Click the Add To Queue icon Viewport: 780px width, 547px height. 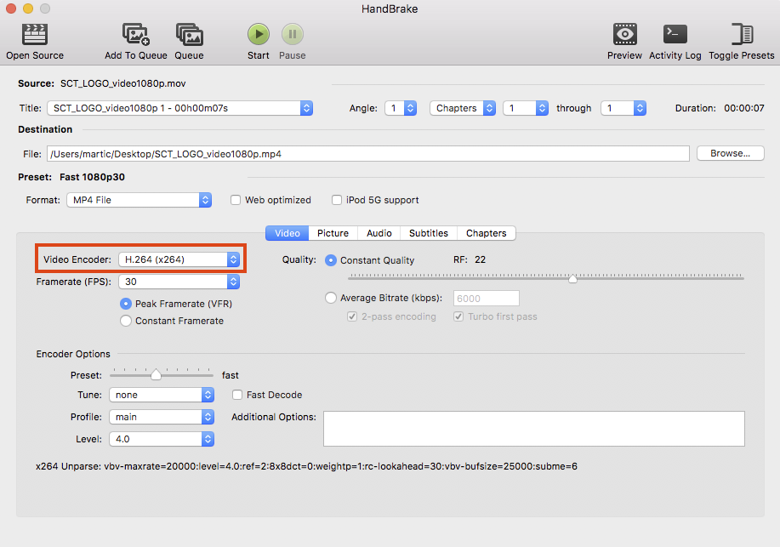[x=136, y=34]
